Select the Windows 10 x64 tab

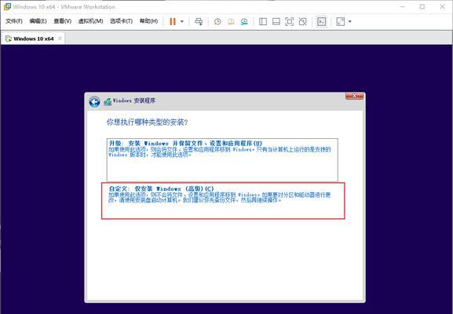coord(30,38)
